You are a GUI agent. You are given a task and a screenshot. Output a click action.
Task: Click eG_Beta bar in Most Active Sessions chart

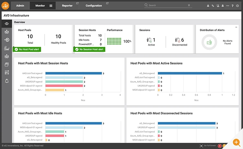tap(190, 73)
